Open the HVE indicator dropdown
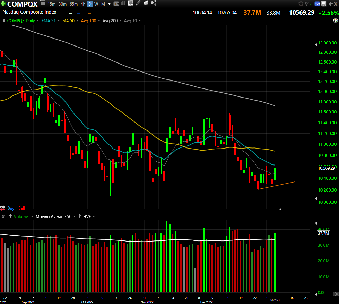339x304 pixels. pos(94,216)
